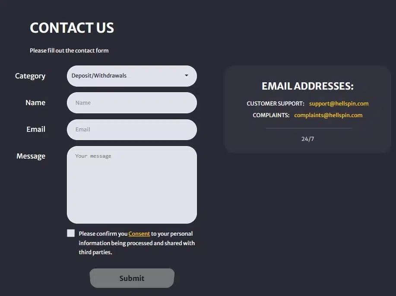The width and height of the screenshot is (396, 296).
Task: Focus the Email input field
Action: click(x=132, y=129)
